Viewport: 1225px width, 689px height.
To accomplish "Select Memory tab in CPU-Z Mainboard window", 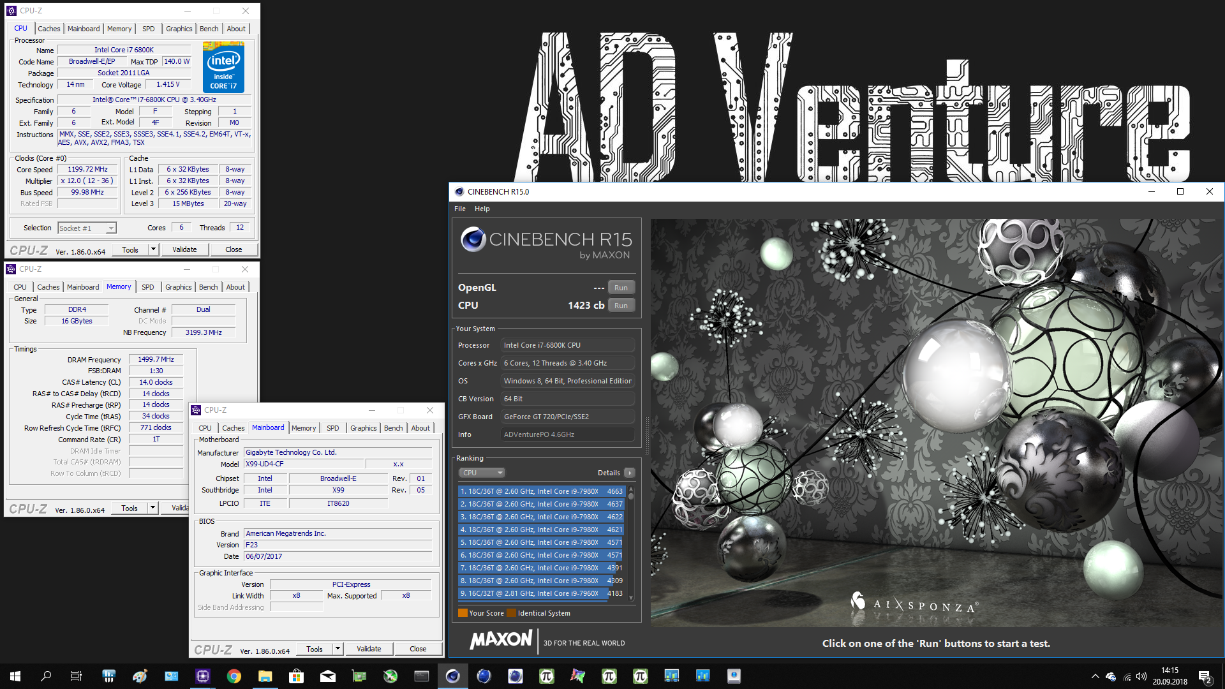I will click(304, 428).
